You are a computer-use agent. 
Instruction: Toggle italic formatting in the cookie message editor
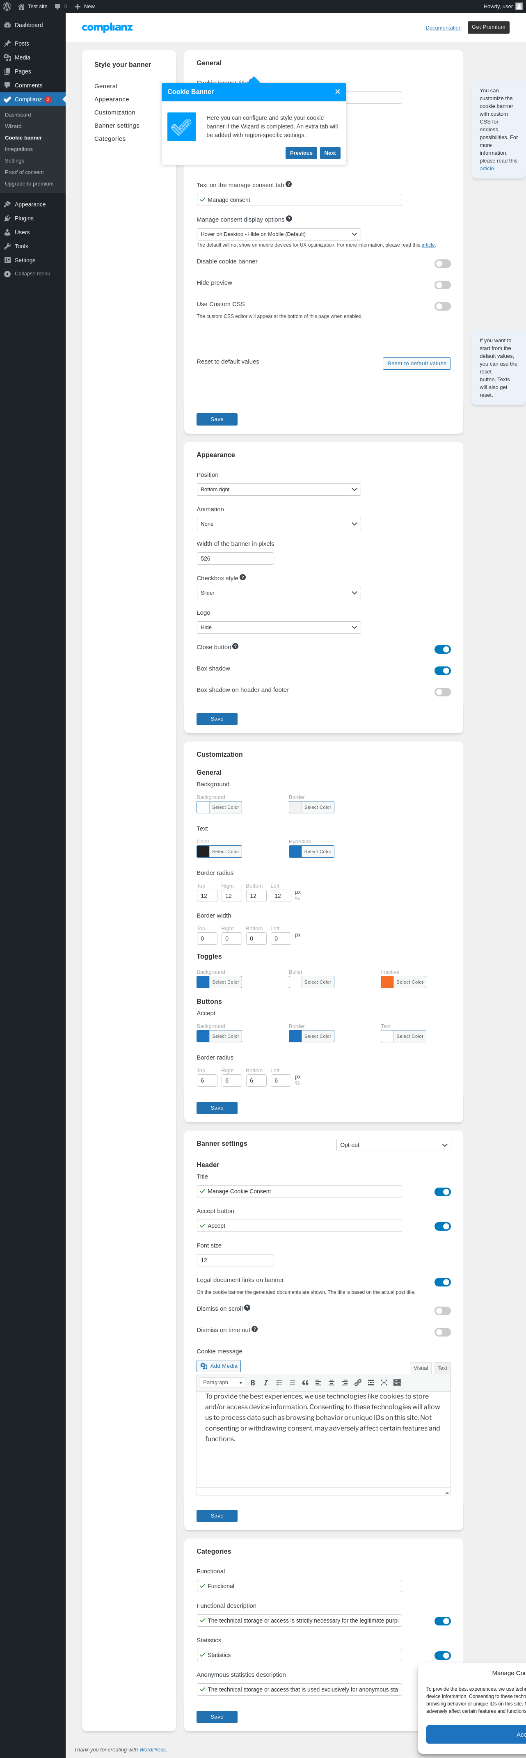(265, 1382)
